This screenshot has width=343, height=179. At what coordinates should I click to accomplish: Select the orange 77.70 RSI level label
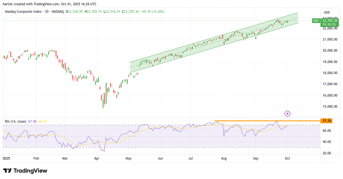pos(326,121)
